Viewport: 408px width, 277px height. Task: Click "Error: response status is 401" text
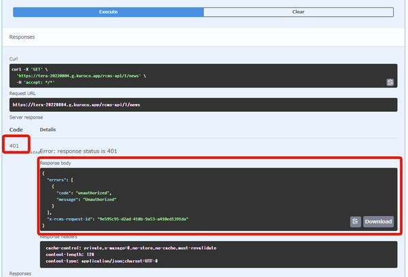(78, 151)
